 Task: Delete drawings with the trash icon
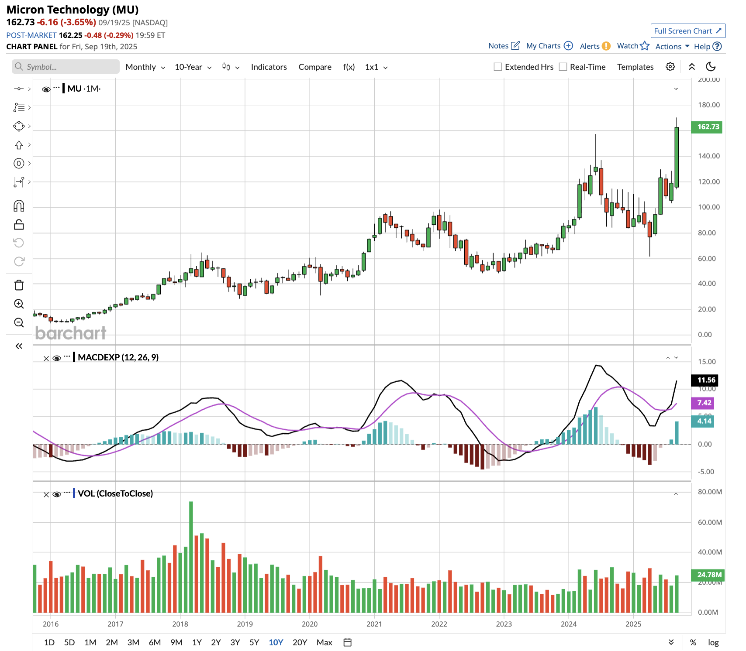(19, 285)
